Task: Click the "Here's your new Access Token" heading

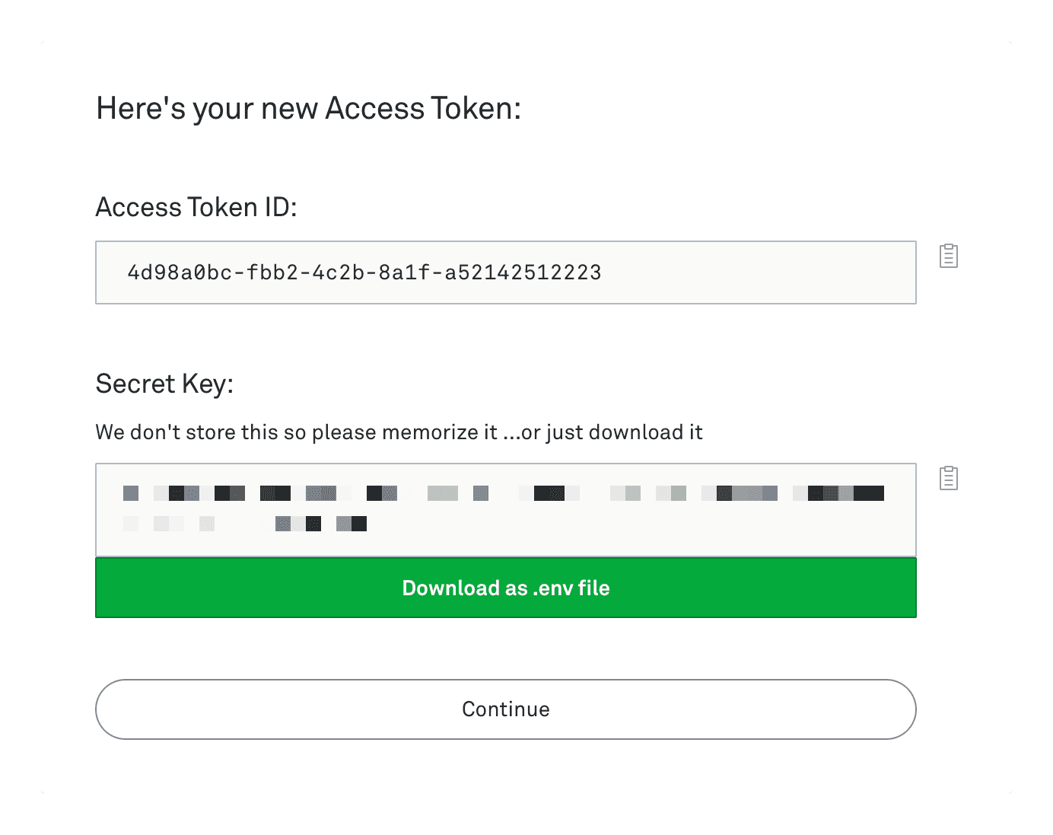Action: [x=308, y=109]
